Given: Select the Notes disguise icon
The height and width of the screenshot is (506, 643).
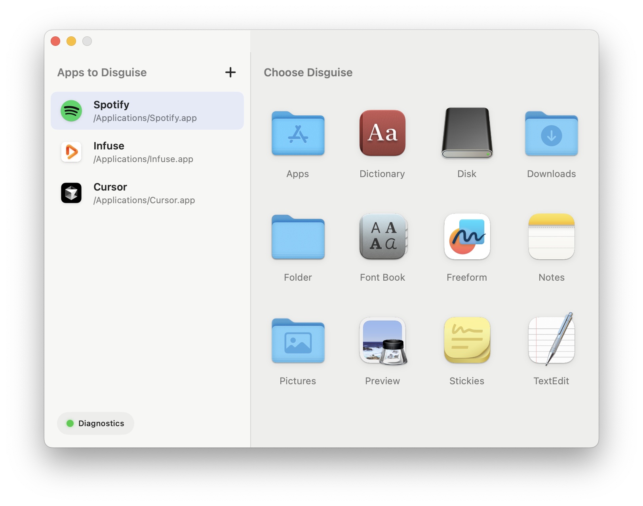Looking at the screenshot, I should 552,236.
